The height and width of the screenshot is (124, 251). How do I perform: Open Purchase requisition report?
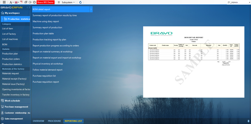pyautogui.click(x=46, y=82)
